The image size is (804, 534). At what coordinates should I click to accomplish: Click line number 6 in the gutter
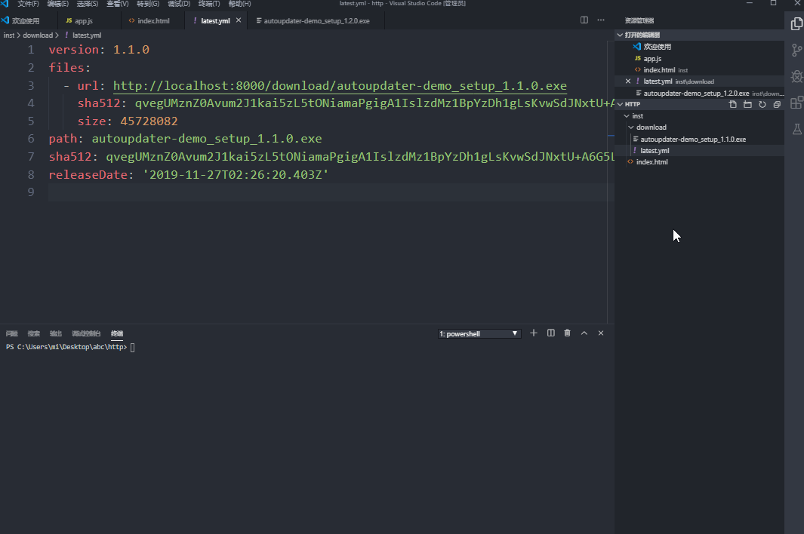click(x=31, y=139)
